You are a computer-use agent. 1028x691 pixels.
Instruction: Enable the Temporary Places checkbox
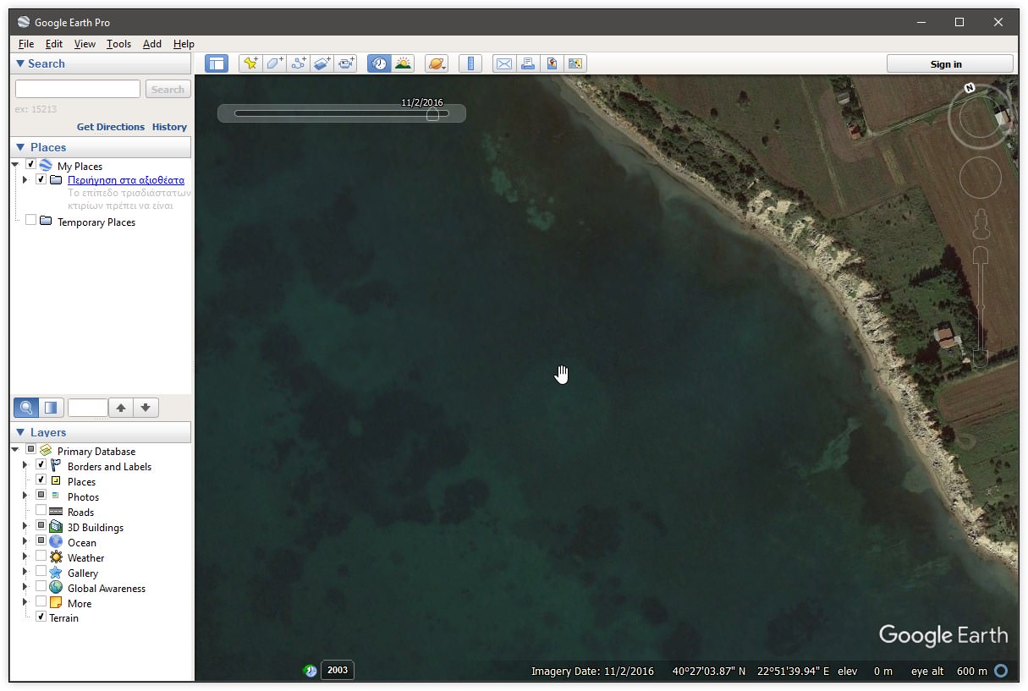tap(30, 221)
